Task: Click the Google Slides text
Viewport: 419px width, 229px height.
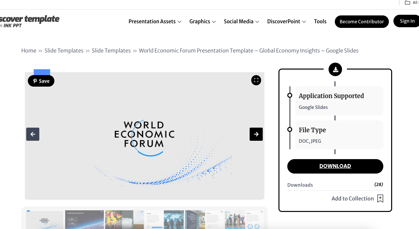Action: tap(313, 107)
